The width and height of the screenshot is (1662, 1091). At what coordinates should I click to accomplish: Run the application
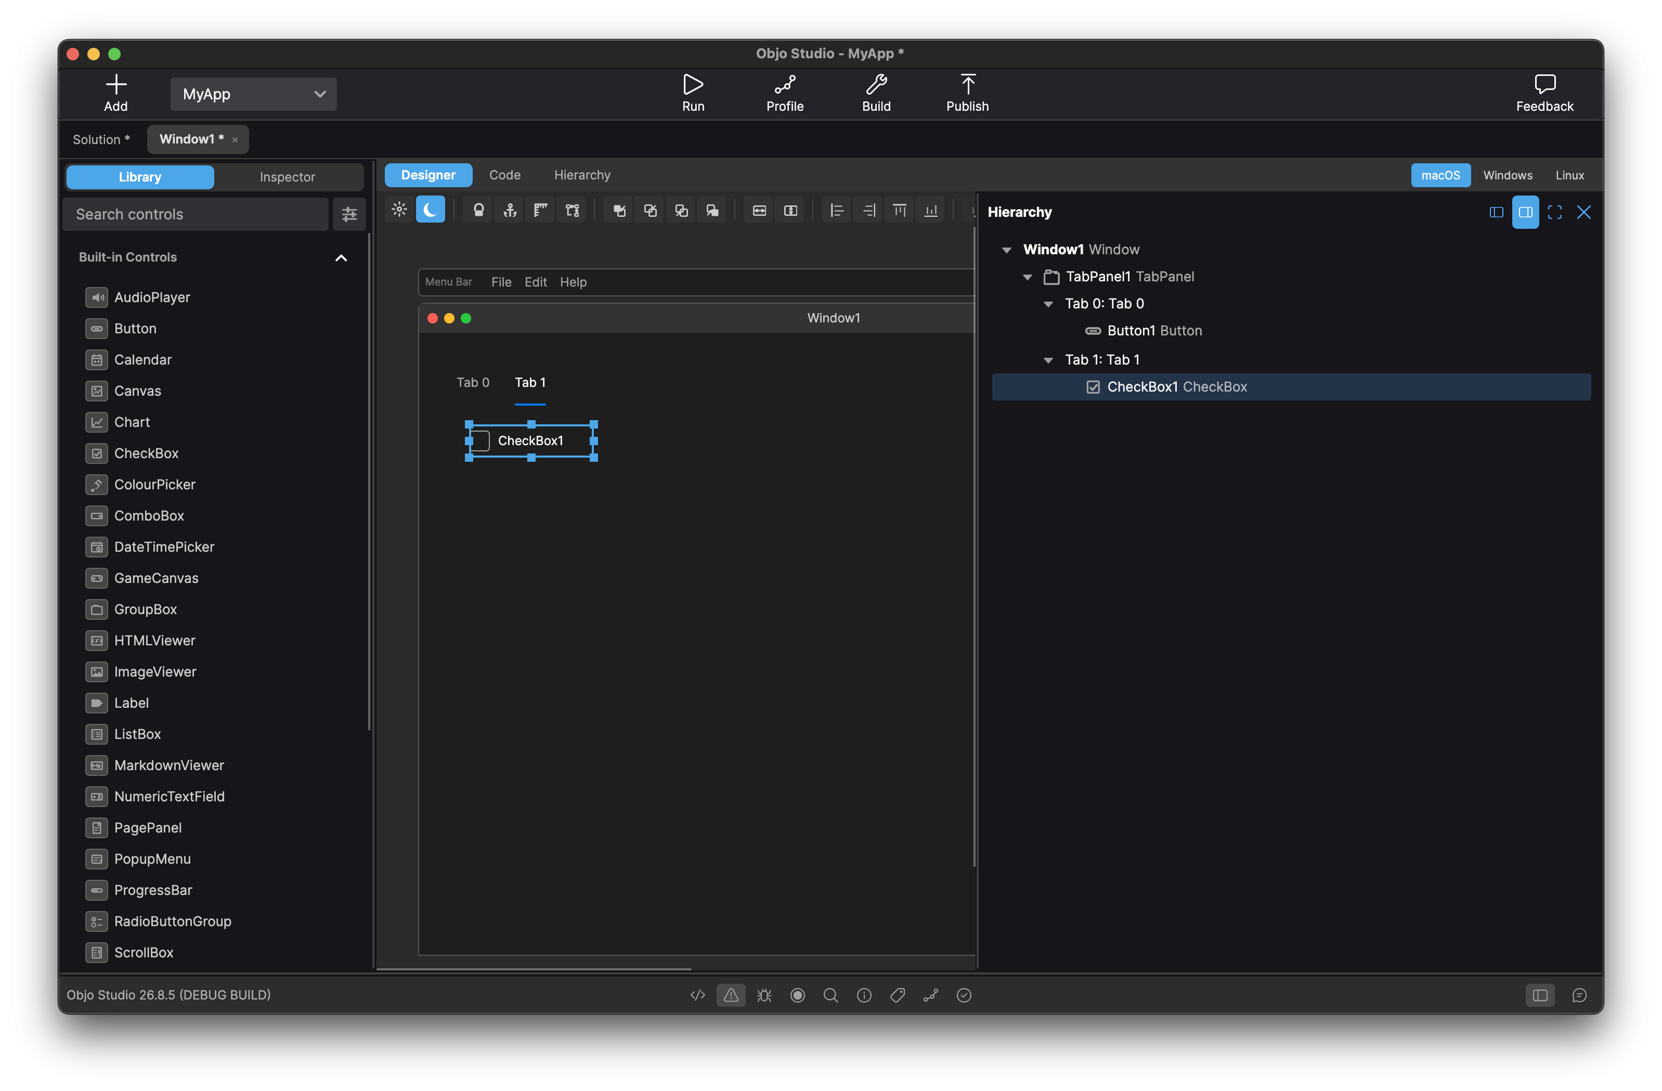(693, 94)
